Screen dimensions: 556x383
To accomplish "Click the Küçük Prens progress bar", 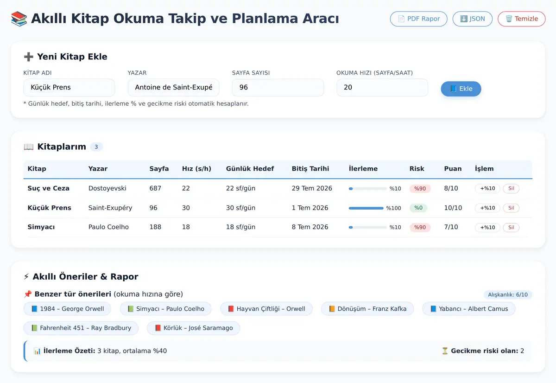I will [366, 208].
